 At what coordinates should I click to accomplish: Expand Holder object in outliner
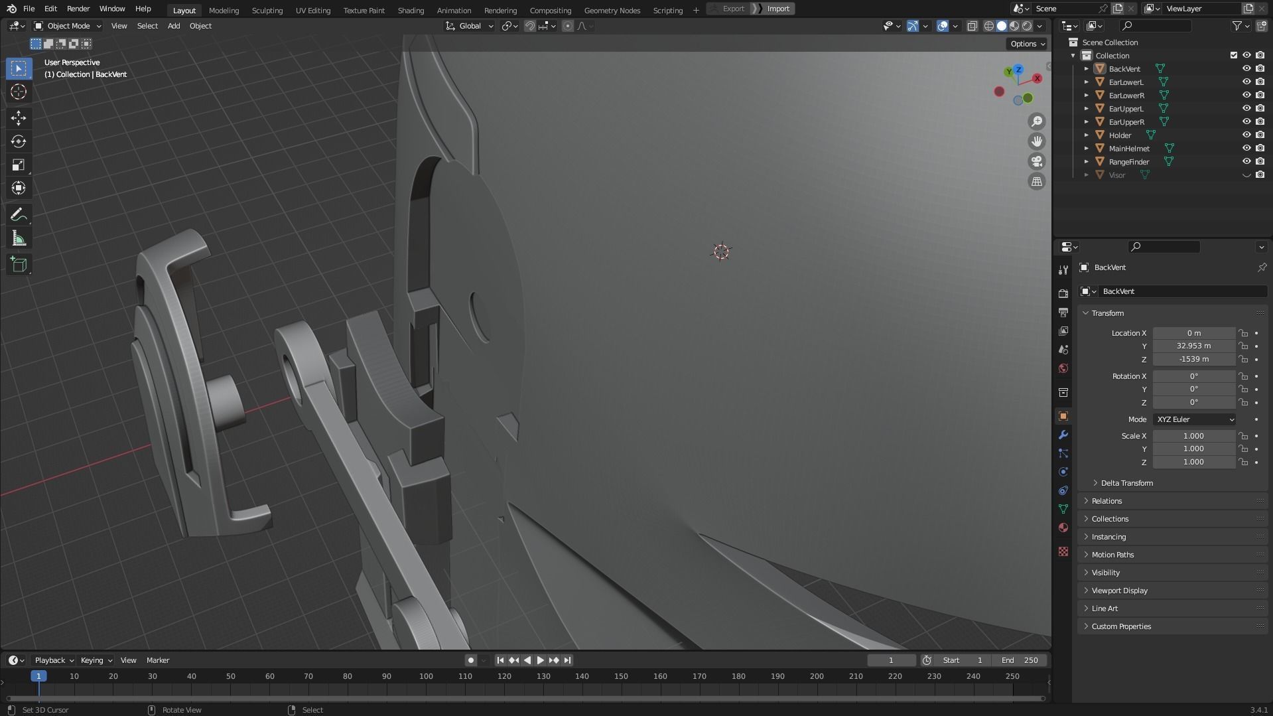(1086, 135)
